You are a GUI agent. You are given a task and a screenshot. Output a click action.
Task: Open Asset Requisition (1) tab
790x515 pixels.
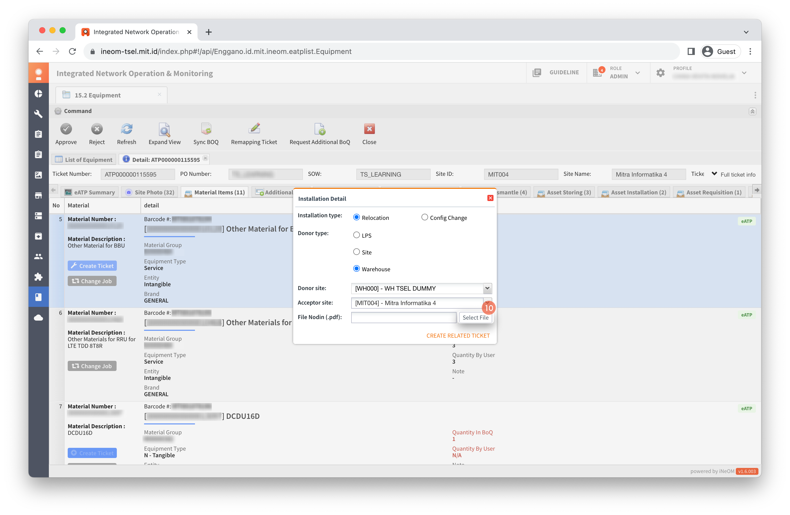[x=709, y=192]
